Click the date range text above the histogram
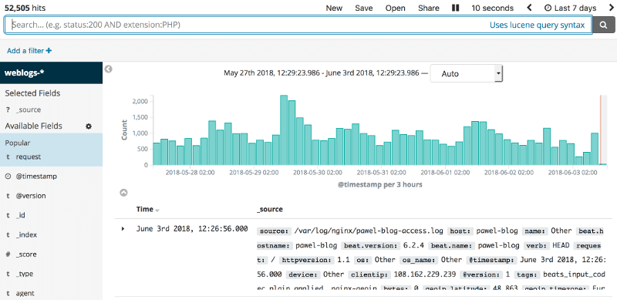The image size is (617, 300). coord(322,72)
